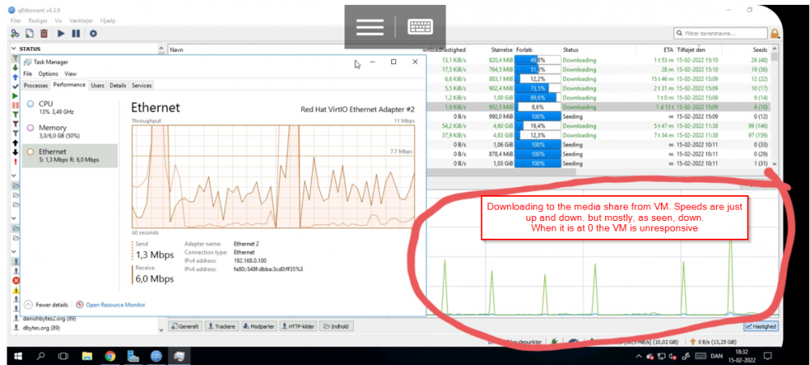Viewport: 810px width, 365px height.
Task: Open File Explorer from the taskbar
Action: coord(87,356)
